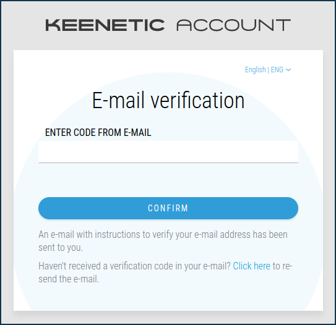Select the ENG abbreviation in the language picker
The width and height of the screenshot is (336, 325).
(x=277, y=70)
